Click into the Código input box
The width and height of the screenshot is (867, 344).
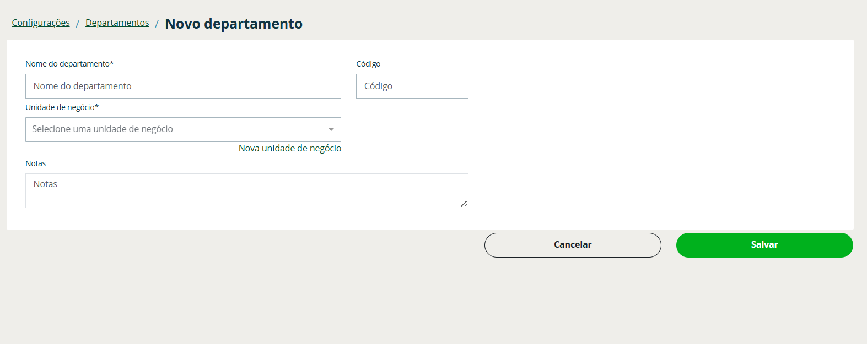(412, 86)
